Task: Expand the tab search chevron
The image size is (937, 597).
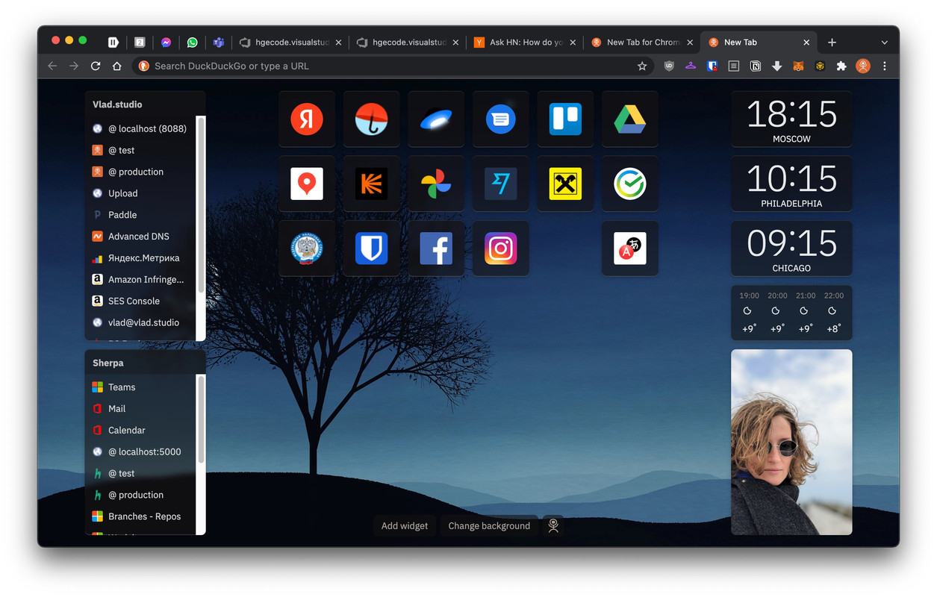Action: [885, 43]
